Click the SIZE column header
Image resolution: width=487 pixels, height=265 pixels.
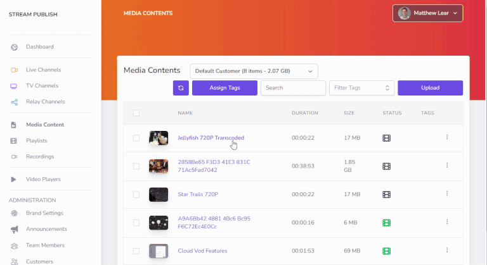click(349, 113)
